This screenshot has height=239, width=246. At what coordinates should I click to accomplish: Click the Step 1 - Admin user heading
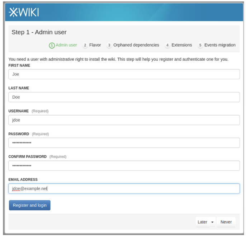point(39,32)
